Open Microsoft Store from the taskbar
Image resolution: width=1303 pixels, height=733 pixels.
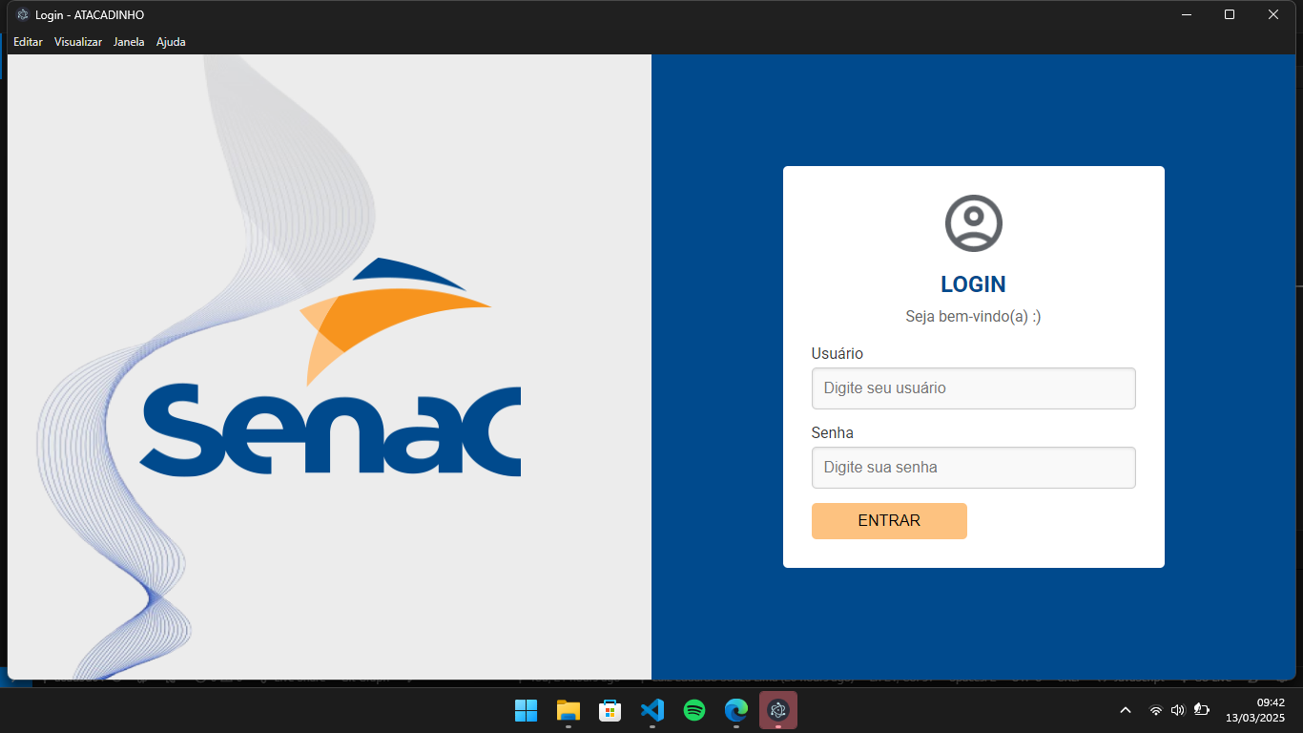click(x=610, y=710)
